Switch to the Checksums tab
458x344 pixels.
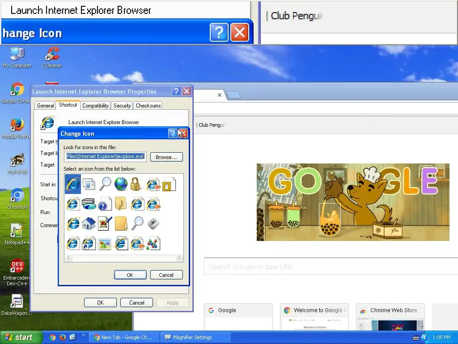click(x=148, y=106)
